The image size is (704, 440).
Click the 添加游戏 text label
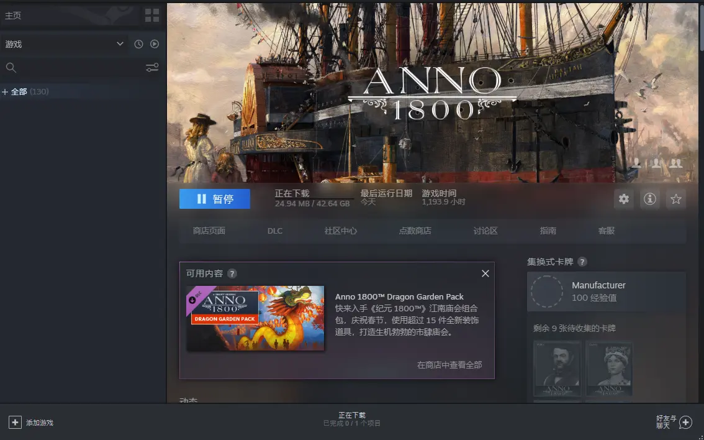(x=40, y=423)
